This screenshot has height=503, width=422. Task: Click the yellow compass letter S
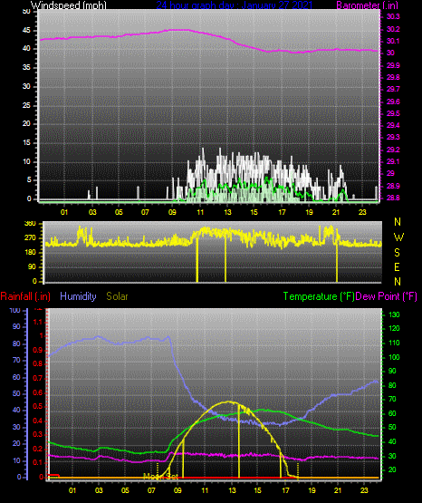397,253
